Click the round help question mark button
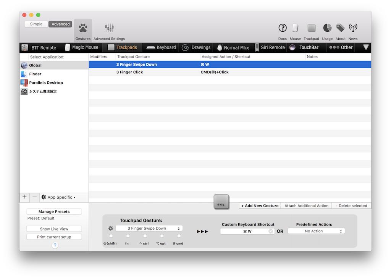The height and width of the screenshot is (279, 391). click(x=55, y=246)
